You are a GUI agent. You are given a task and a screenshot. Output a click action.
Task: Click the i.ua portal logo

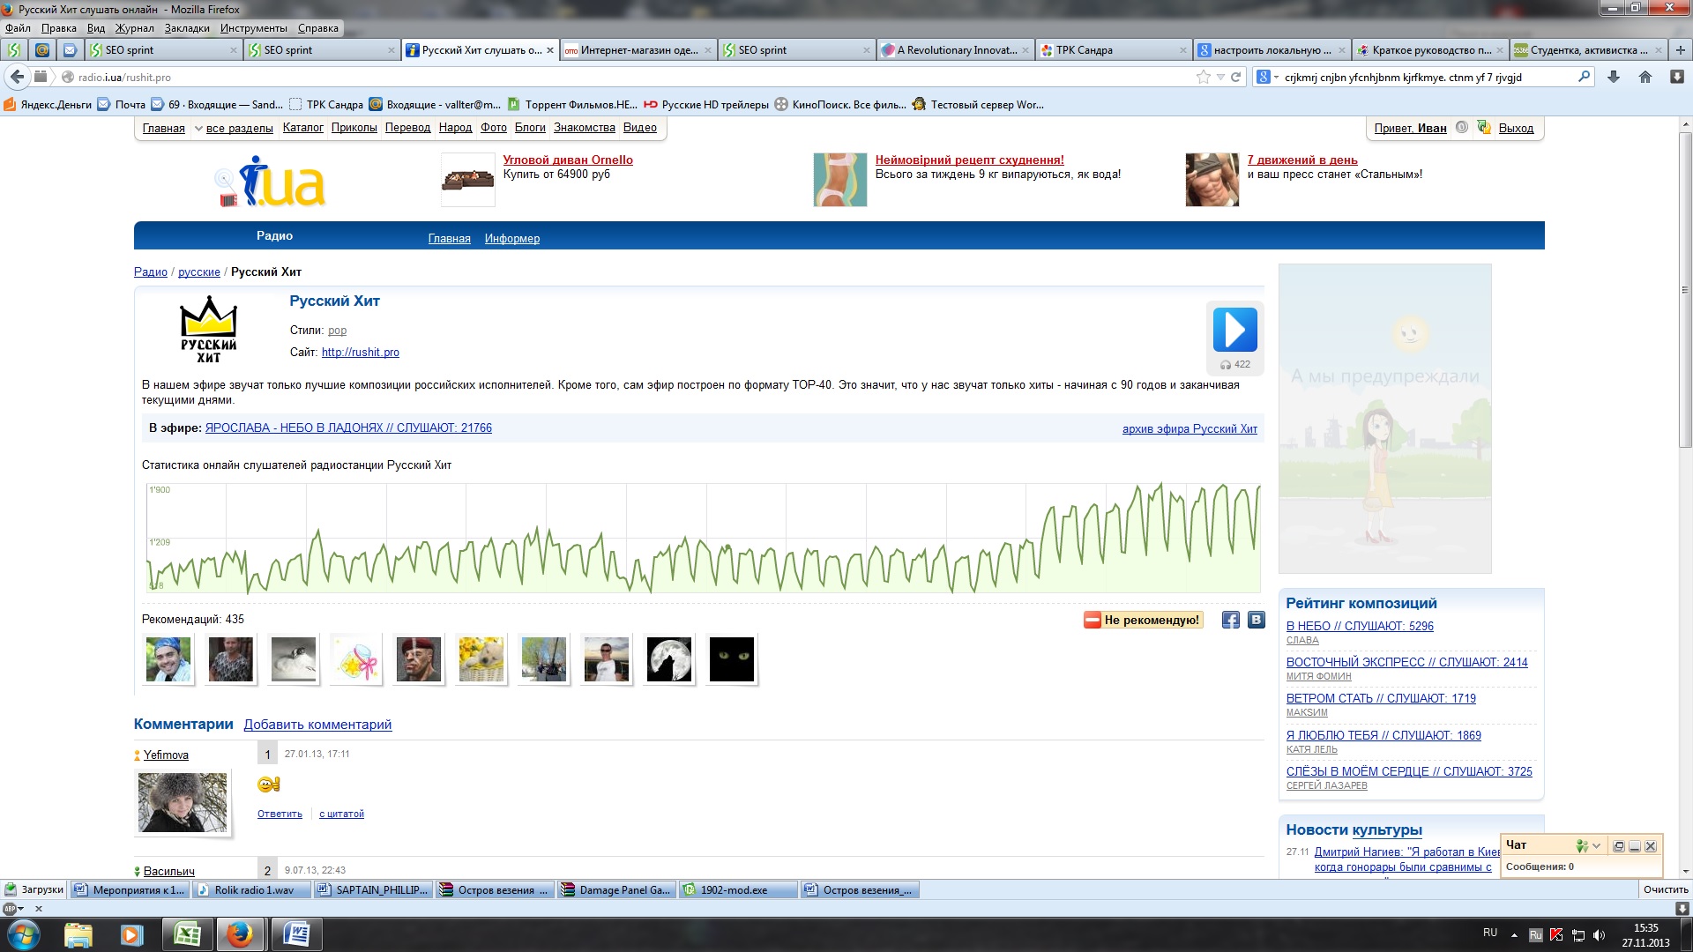[x=271, y=182]
